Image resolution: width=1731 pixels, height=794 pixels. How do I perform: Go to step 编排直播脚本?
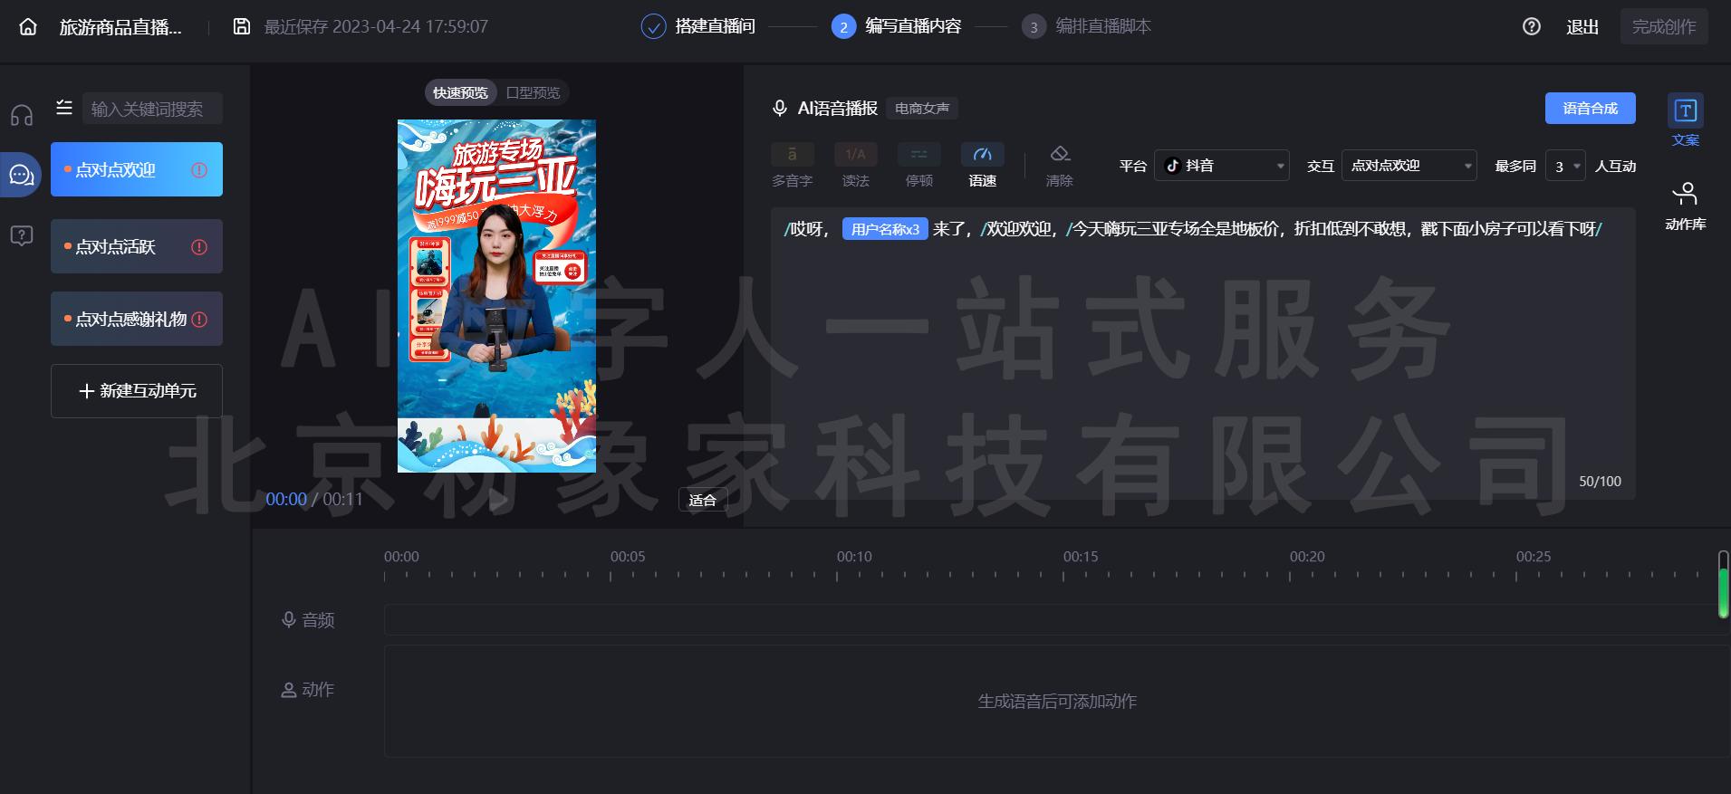coord(1086,26)
